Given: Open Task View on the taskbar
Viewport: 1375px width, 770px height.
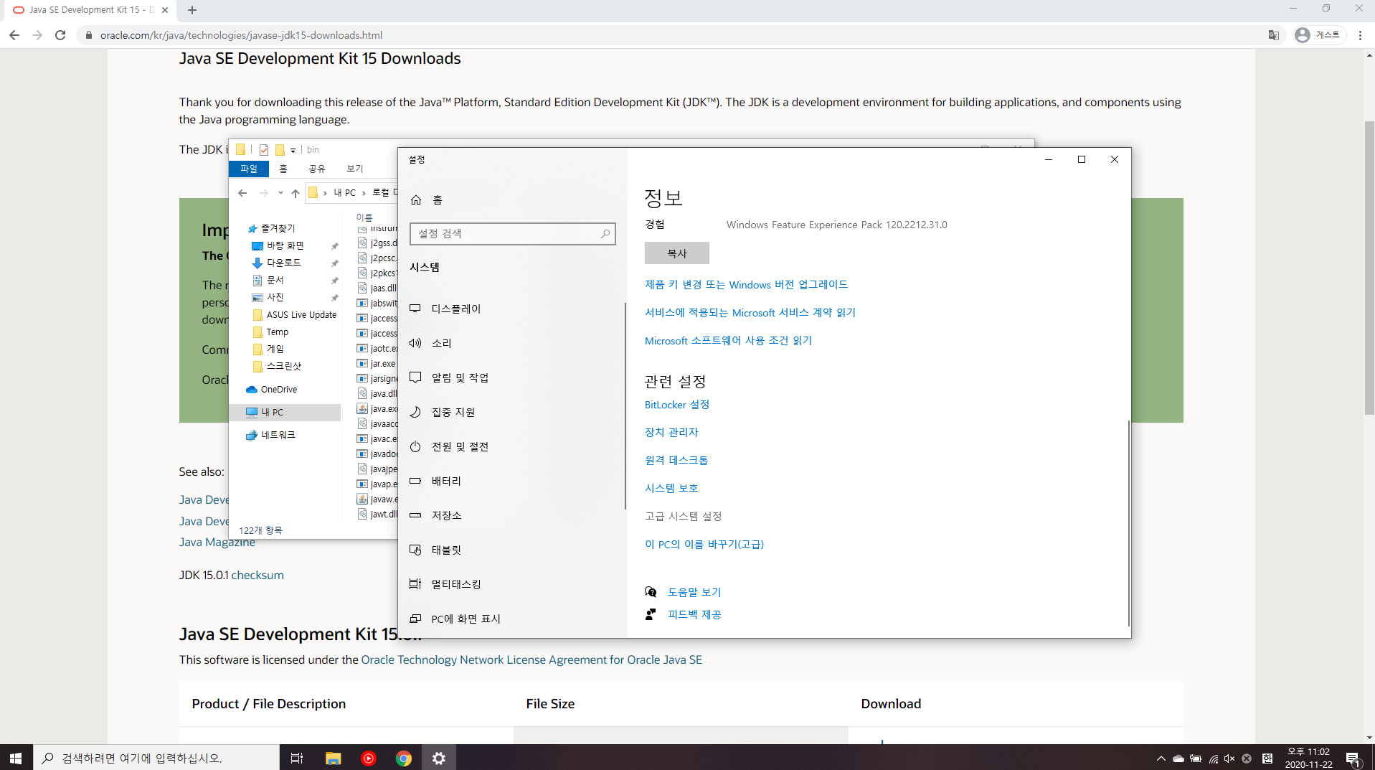Looking at the screenshot, I should (x=297, y=758).
